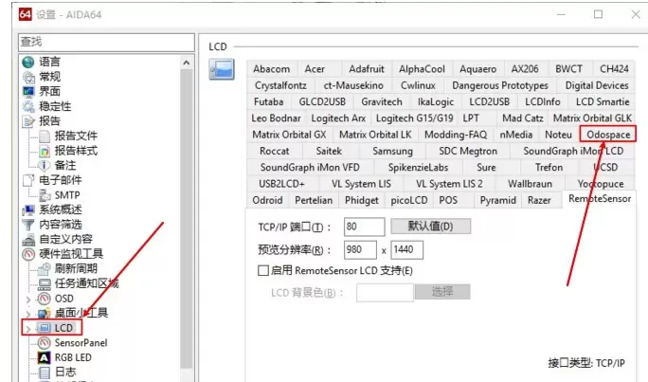Open the 硬件监视工具 gauge icon
The width and height of the screenshot is (648, 382).
click(x=28, y=254)
